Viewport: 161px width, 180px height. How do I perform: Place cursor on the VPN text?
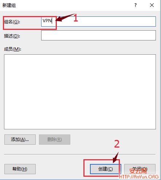47,21
